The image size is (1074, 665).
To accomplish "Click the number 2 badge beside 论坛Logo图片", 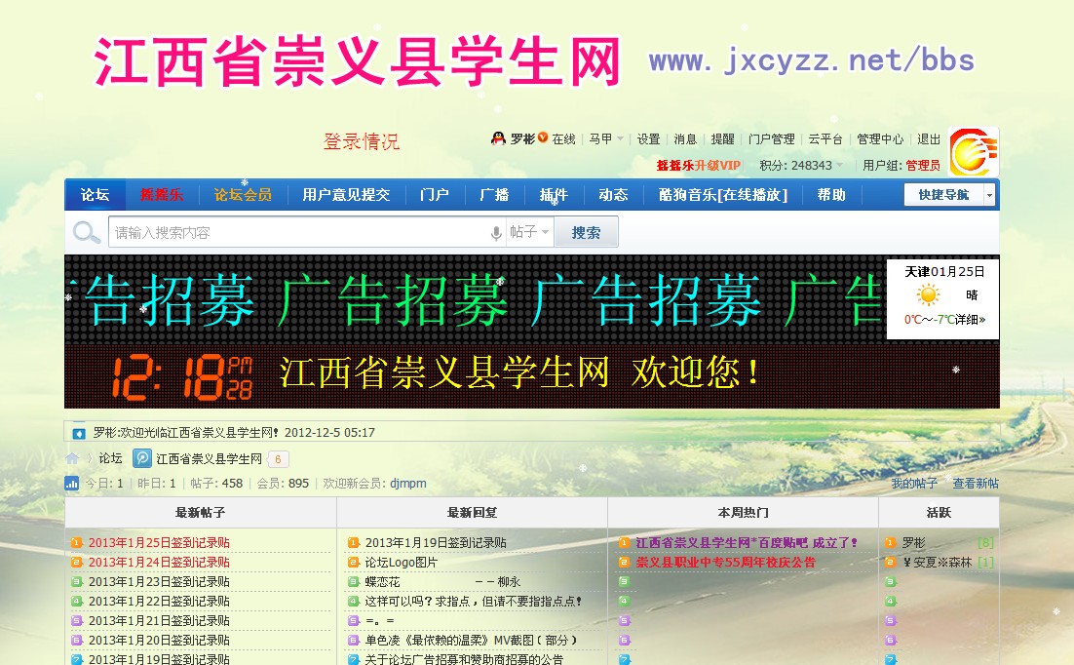I will point(354,563).
